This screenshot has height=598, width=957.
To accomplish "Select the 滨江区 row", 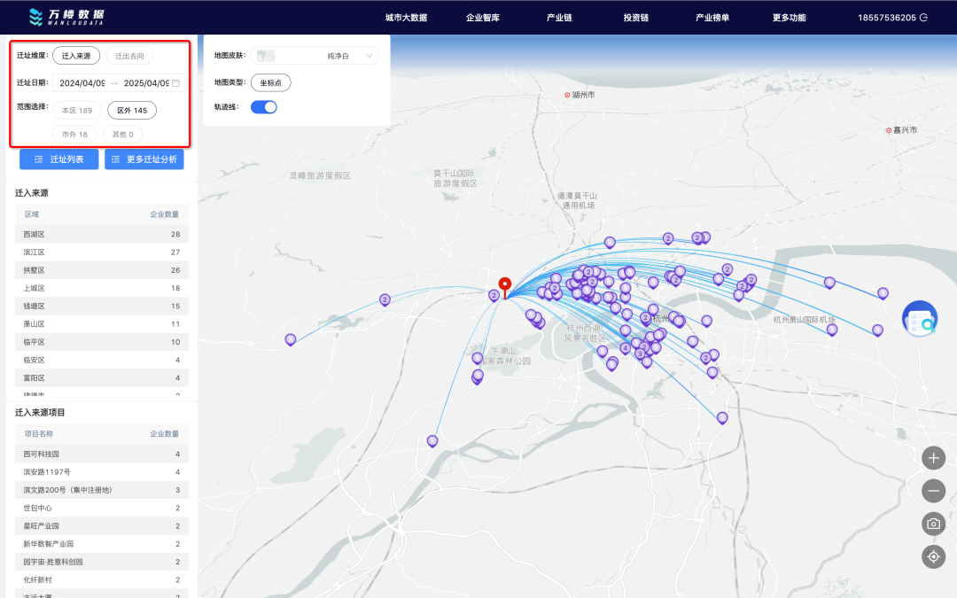I will (x=101, y=252).
